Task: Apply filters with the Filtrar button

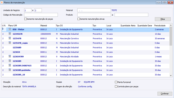Action: [163, 19]
